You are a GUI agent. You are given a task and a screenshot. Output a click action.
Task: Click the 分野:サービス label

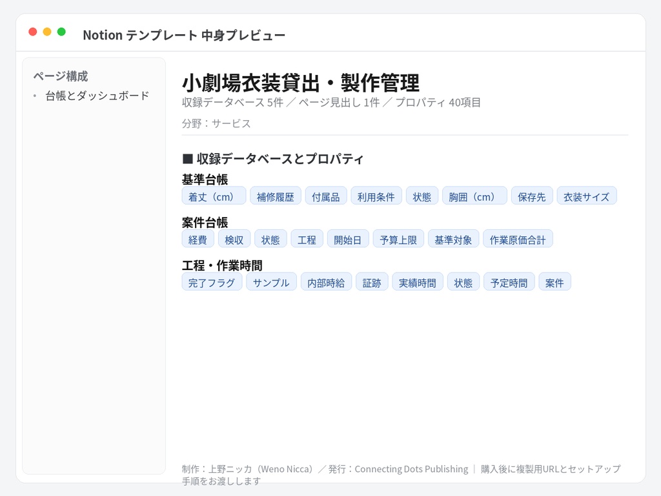[x=216, y=123]
